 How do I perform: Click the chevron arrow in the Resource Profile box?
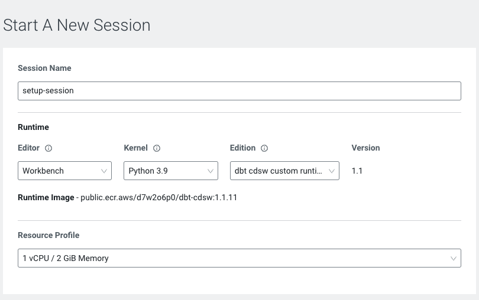(454, 258)
